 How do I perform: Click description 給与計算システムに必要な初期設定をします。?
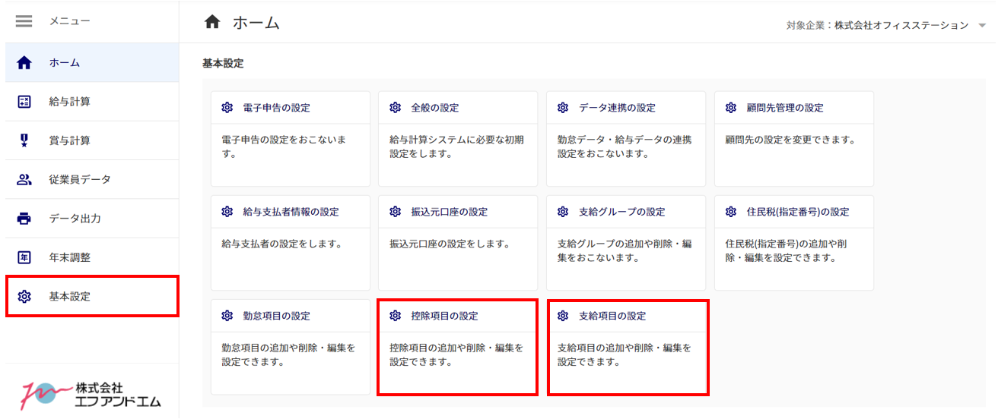tap(456, 146)
